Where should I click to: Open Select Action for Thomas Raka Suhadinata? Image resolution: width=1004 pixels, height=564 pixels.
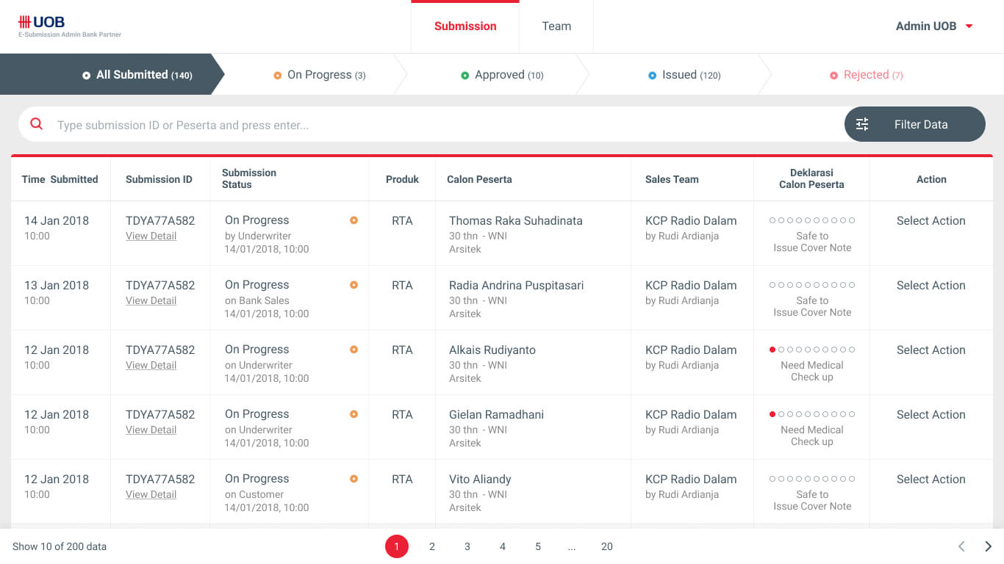(931, 221)
